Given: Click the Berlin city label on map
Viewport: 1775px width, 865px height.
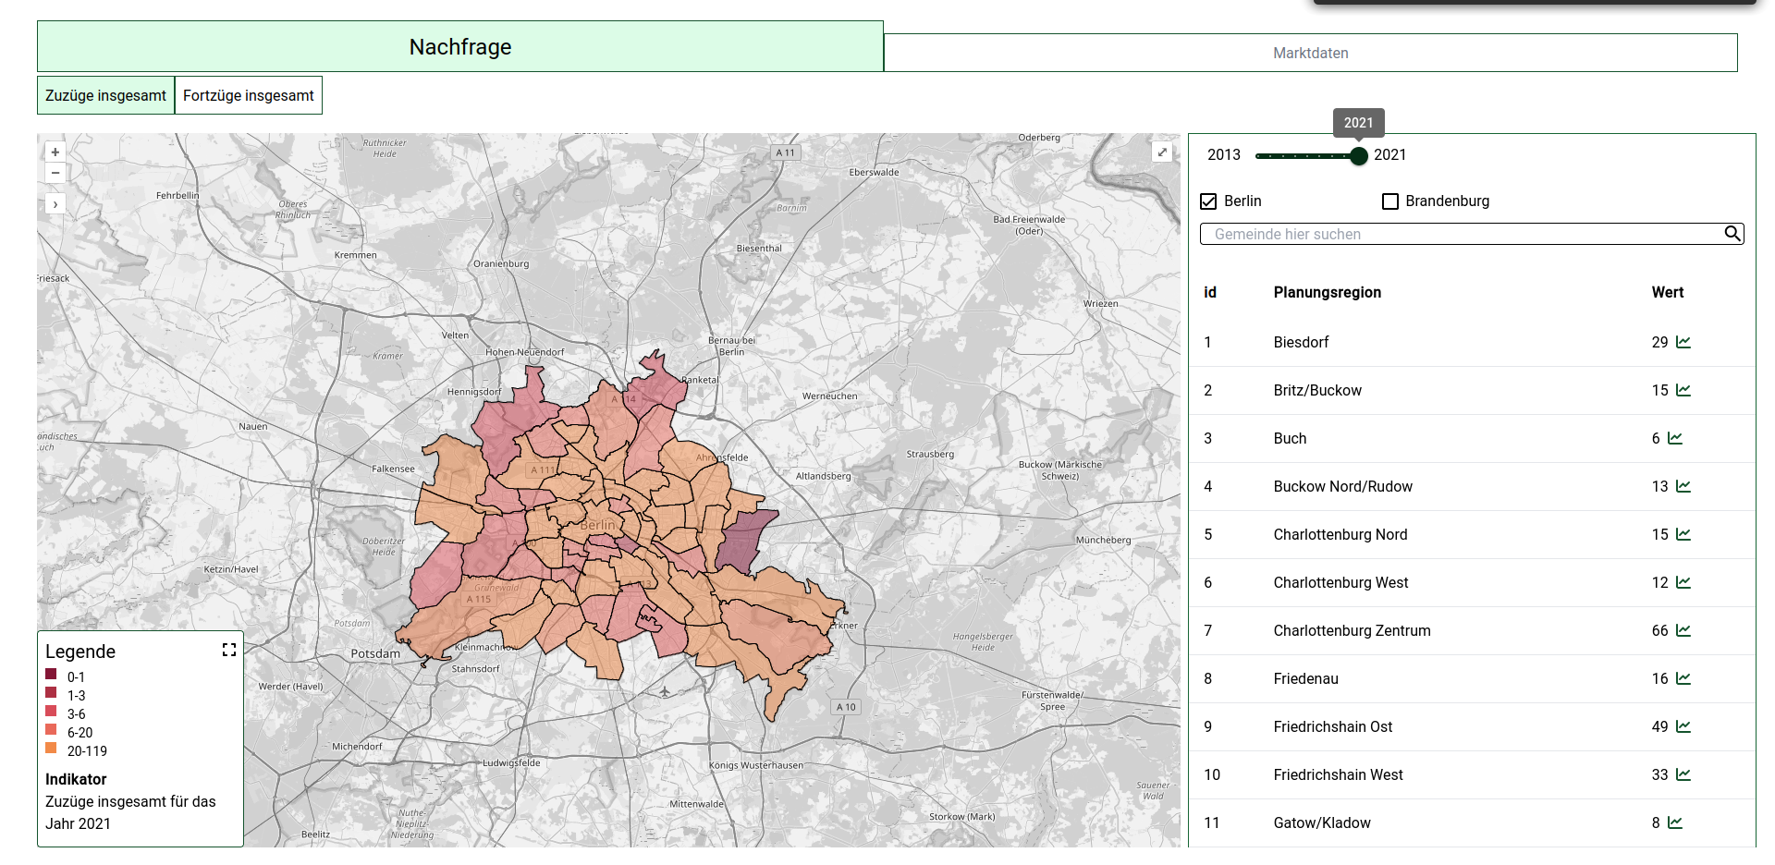Looking at the screenshot, I should [x=597, y=525].
